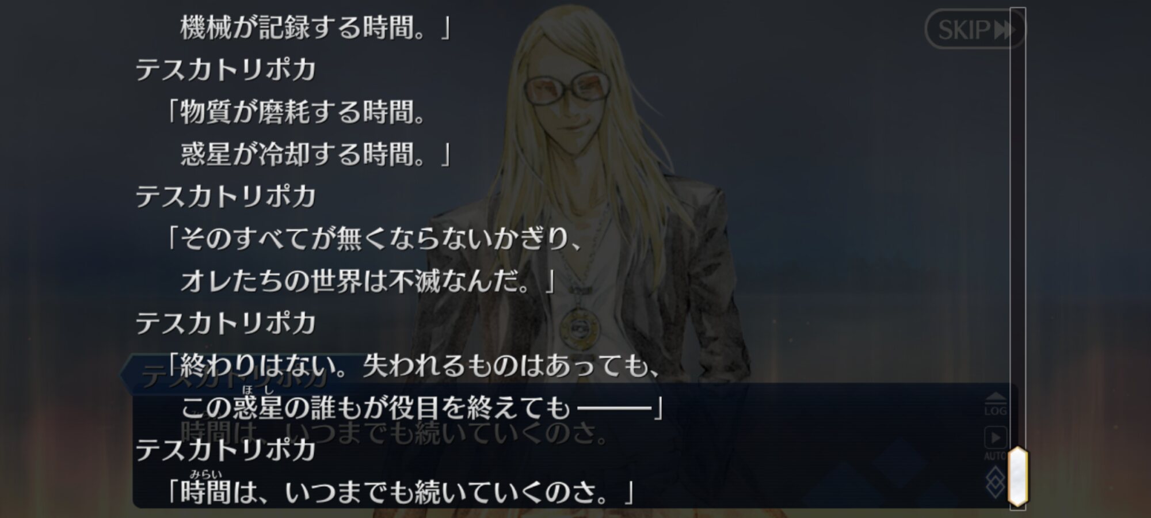Grab the white hexagonal scrollbar handle
1151x518 pixels.
click(x=1017, y=477)
